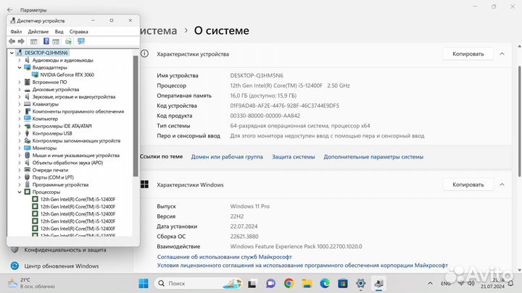This screenshot has width=522, height=293.
Task: Open Условия лицензионного соглашения link
Action: point(302,266)
